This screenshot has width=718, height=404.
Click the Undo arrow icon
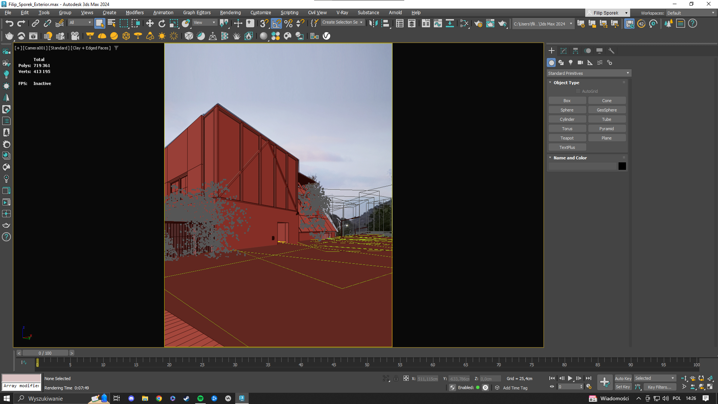click(9, 24)
